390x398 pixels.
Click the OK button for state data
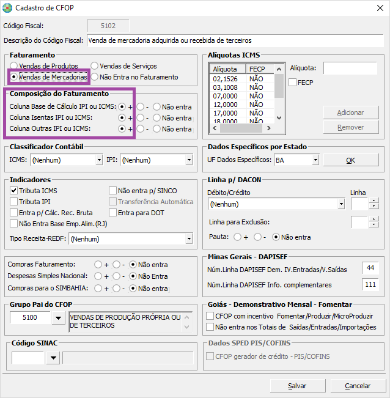(x=350, y=160)
